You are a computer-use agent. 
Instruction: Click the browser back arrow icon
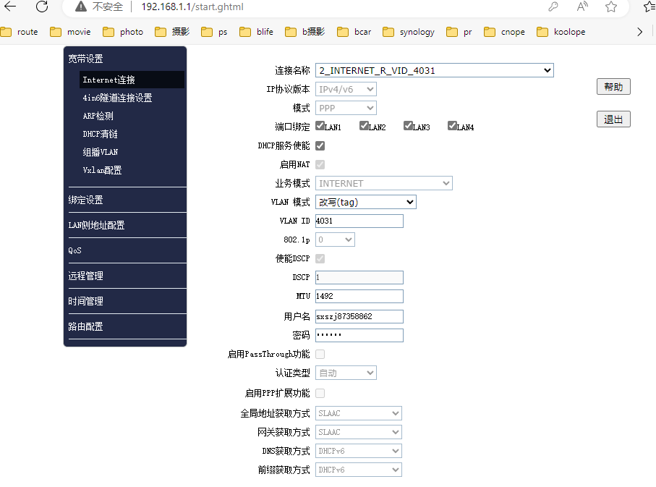10,7
